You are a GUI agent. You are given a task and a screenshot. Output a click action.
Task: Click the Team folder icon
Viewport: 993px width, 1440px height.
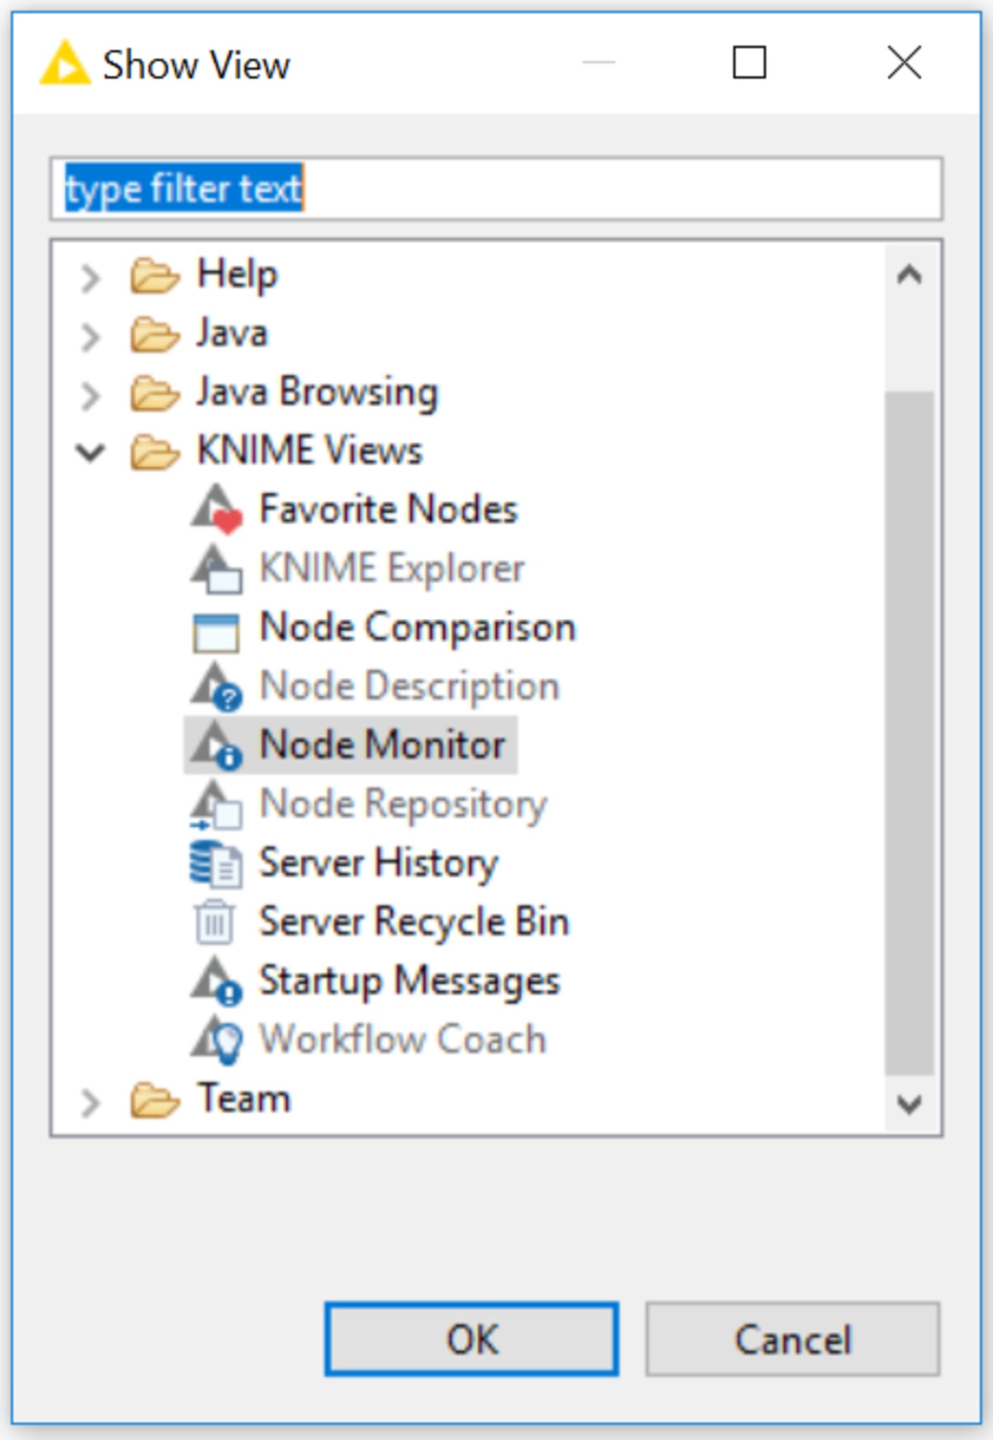(155, 1100)
